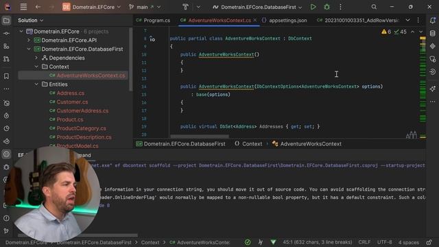
Task: Open Customer.cs in the Entities folder
Action: [72, 102]
